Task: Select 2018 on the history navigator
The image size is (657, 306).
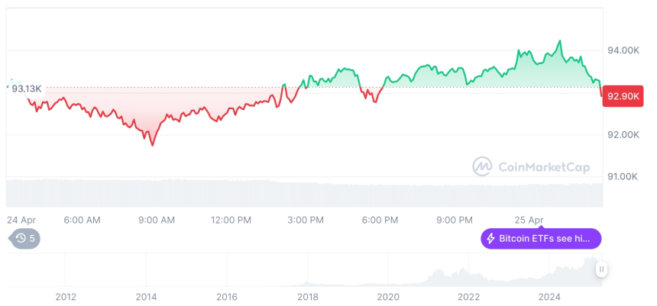Action: (308, 297)
